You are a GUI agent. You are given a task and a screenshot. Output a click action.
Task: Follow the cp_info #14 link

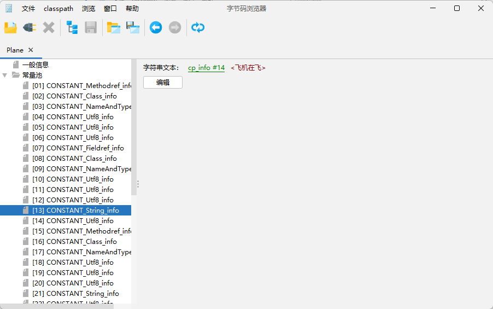coord(206,68)
